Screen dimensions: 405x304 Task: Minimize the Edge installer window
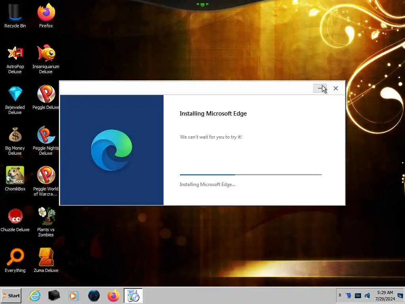[320, 88]
